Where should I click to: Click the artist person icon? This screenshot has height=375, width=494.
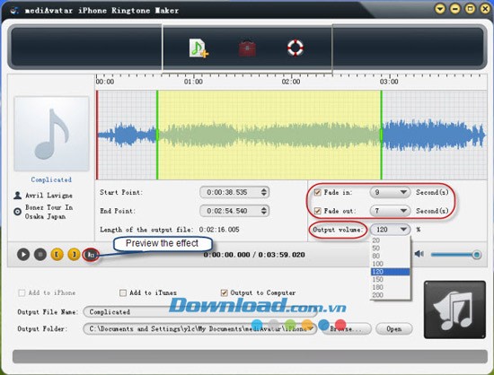point(18,196)
